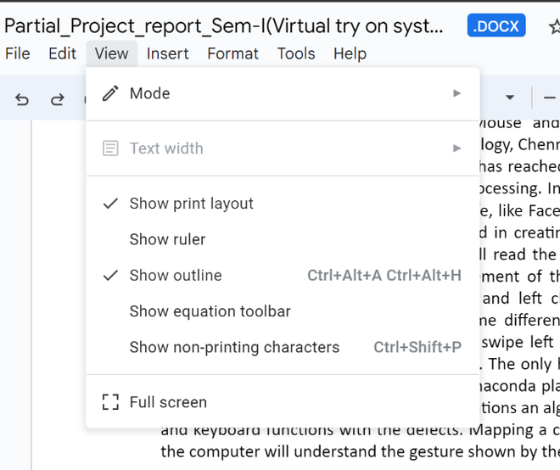Click the redo arrow icon
560x470 pixels.
(x=57, y=99)
